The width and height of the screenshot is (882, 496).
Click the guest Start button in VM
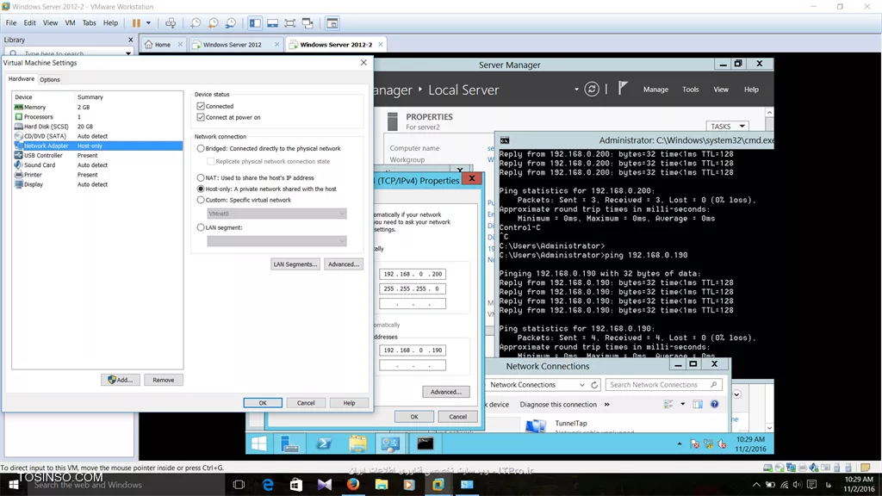coord(258,443)
